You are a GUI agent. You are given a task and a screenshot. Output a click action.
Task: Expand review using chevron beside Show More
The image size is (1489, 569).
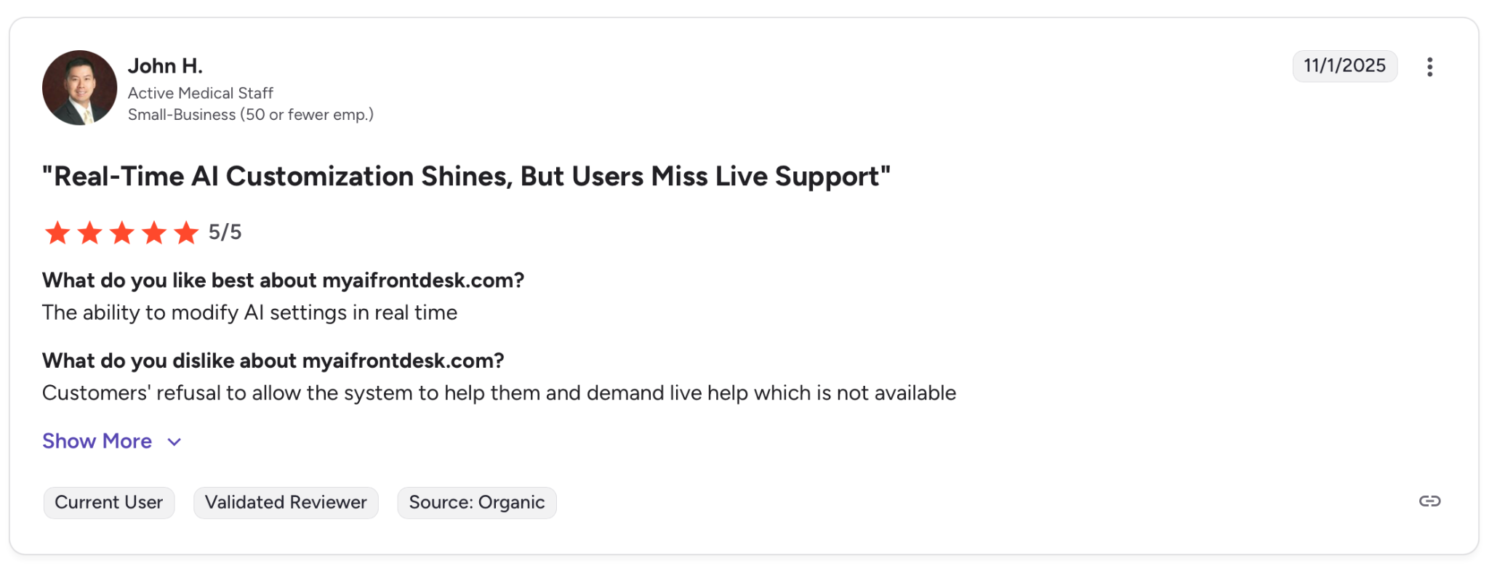(x=174, y=442)
